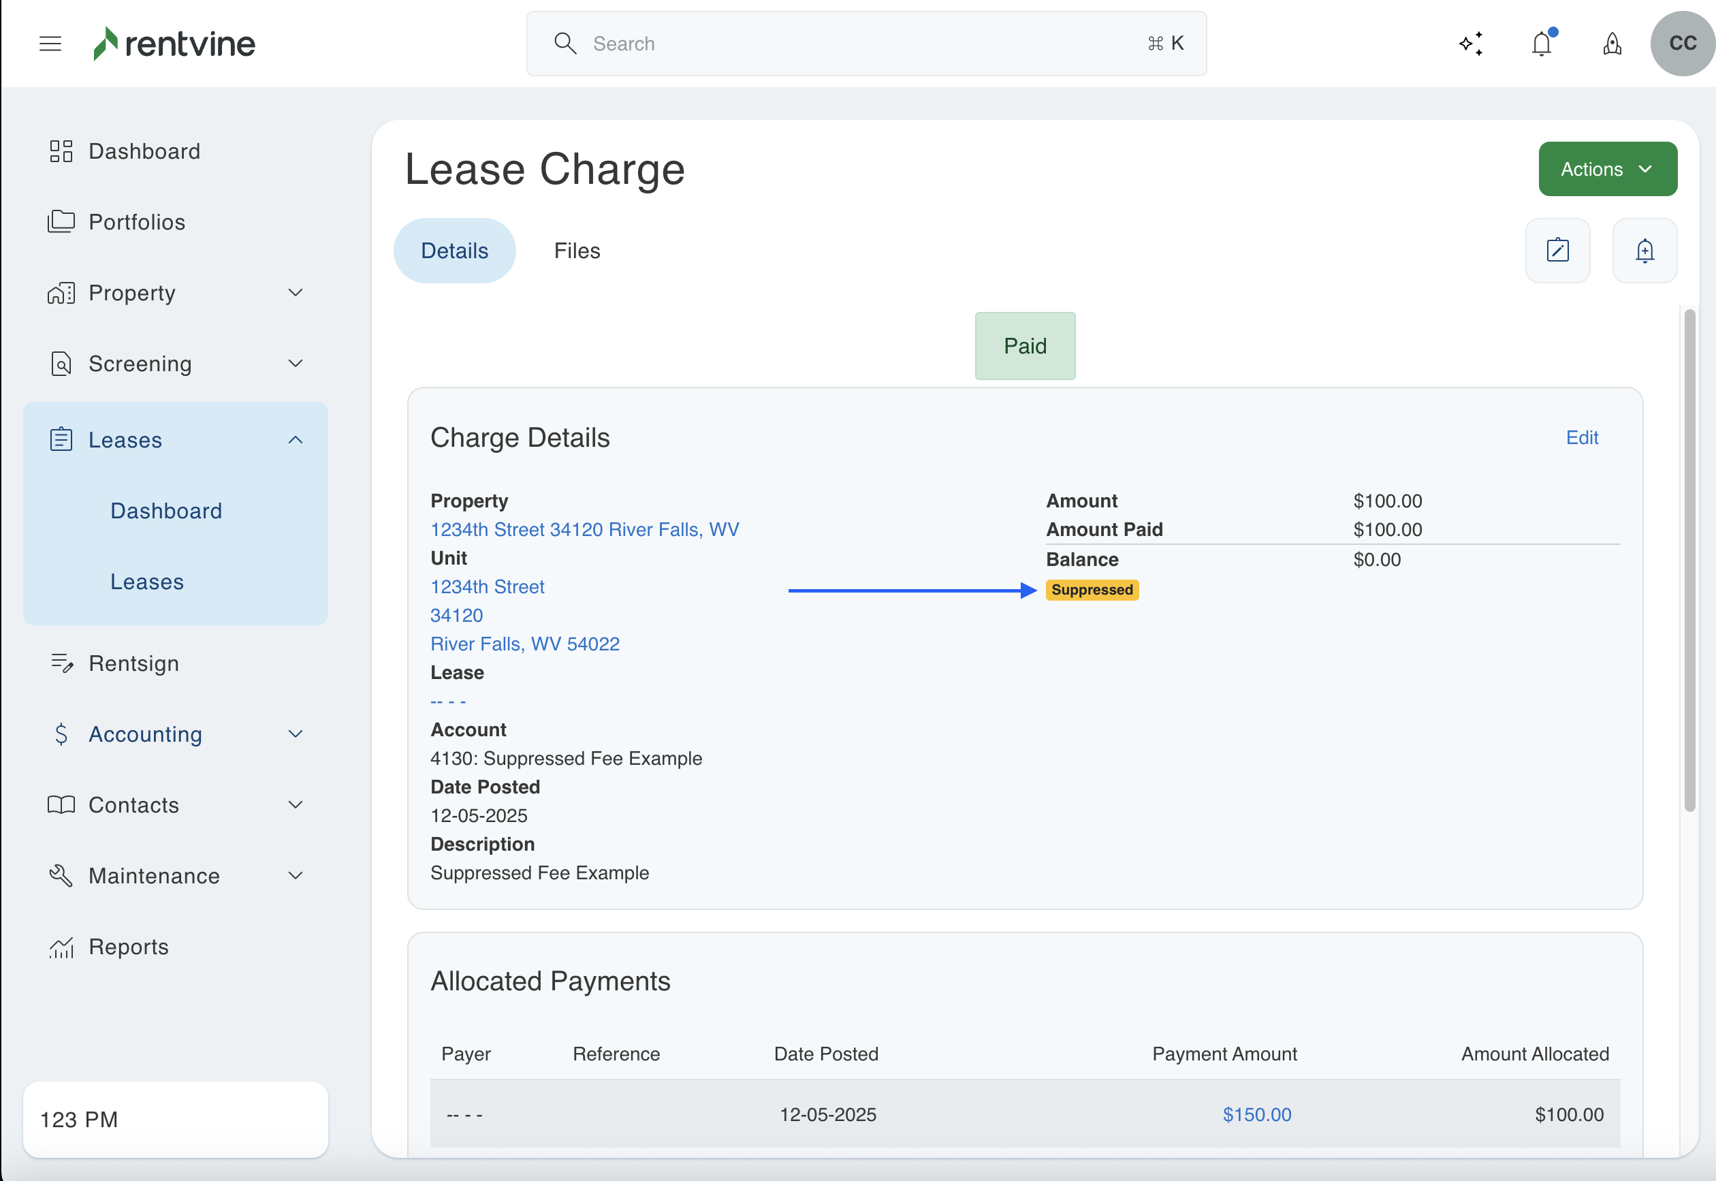The image size is (1716, 1181).
Task: Open the Rentsign sidebar item
Action: point(134,664)
